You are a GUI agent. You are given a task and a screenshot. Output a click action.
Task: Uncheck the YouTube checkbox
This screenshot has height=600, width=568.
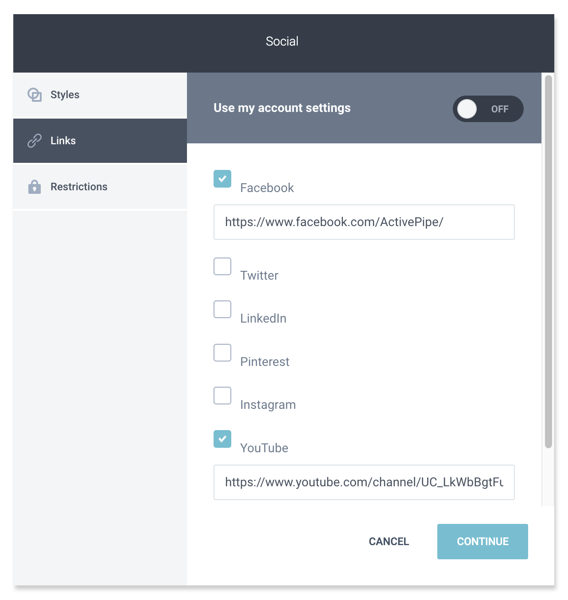coord(222,439)
